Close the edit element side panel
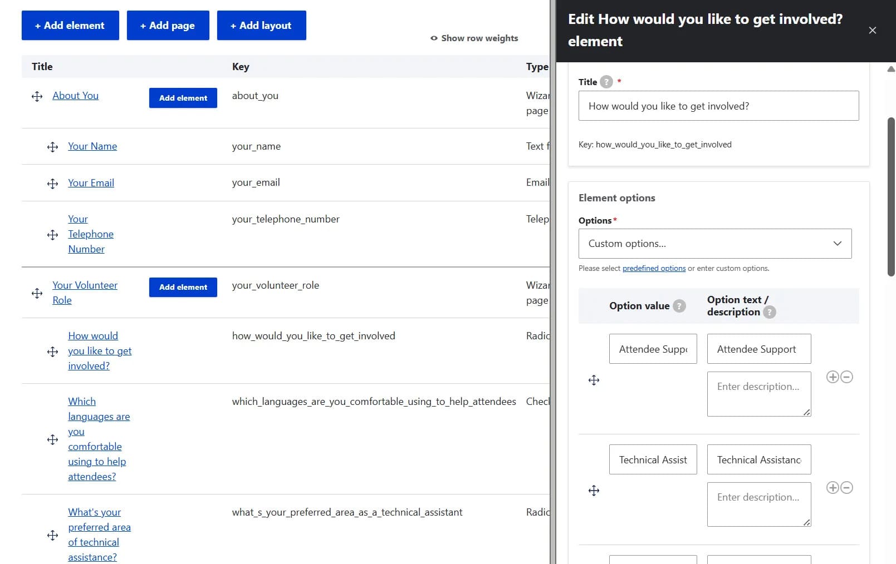Screen dimensions: 896x564 (873, 30)
